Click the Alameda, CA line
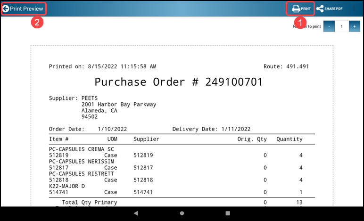This screenshot has height=221, width=364. (x=99, y=111)
